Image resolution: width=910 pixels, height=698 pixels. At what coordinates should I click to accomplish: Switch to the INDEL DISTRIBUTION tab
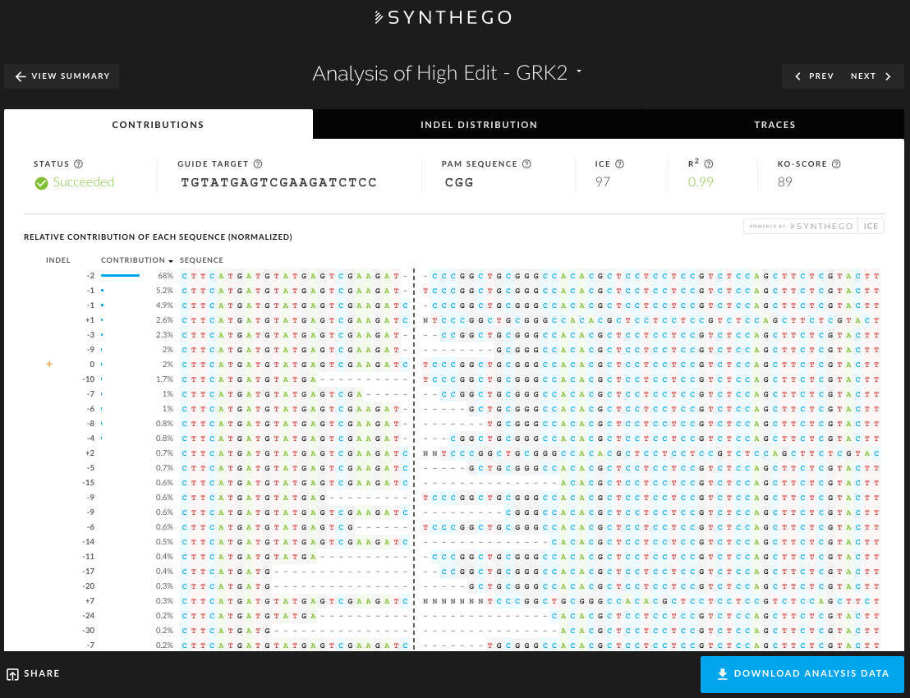point(479,125)
